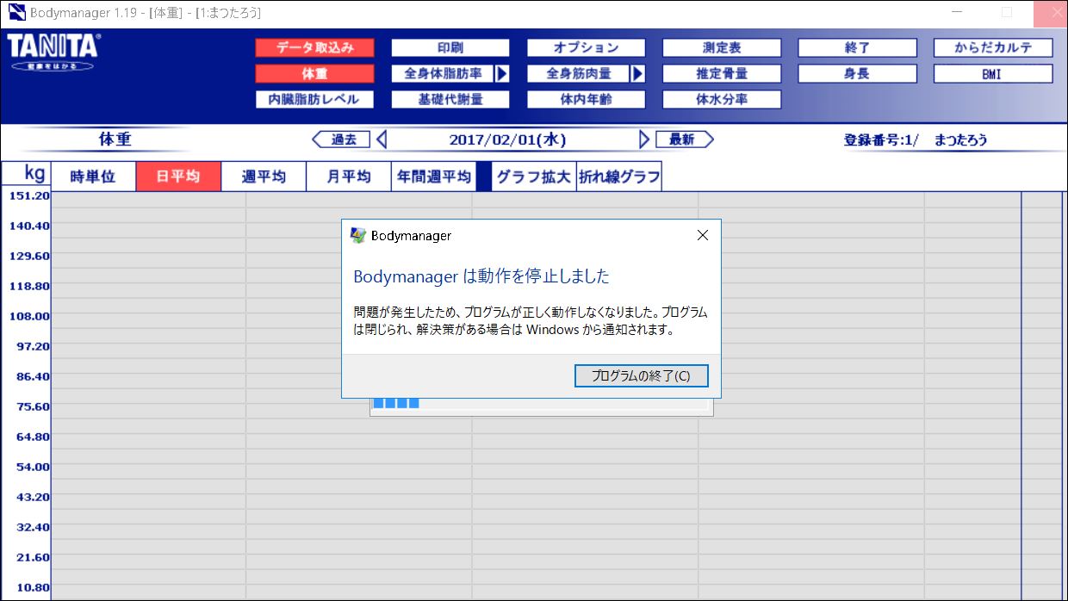
Task: Close the Bodymanager error dialog
Action: 702,235
